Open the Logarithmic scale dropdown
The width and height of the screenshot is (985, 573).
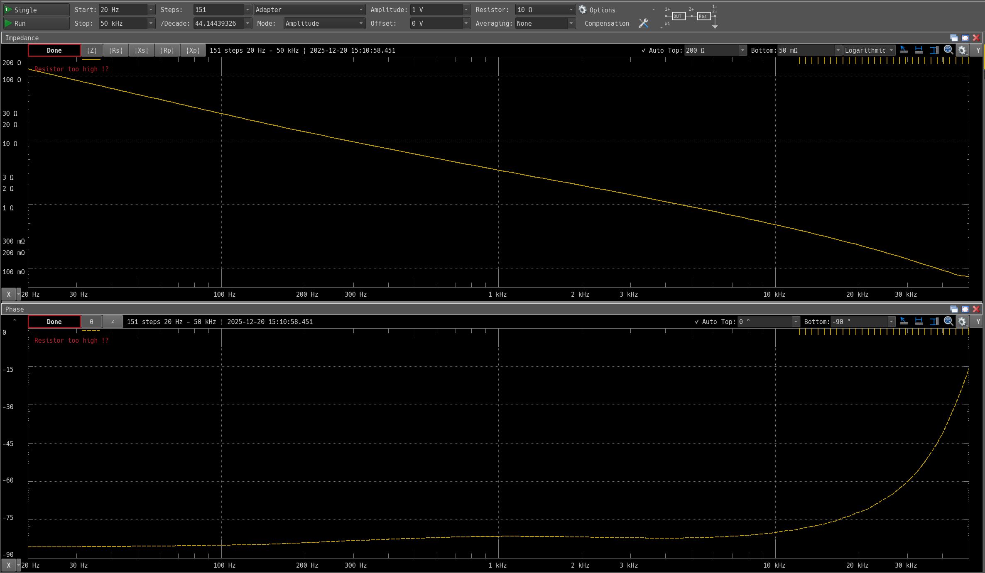pos(869,50)
